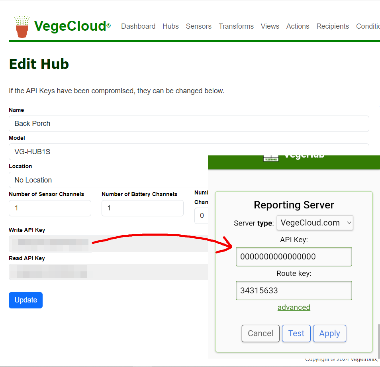
Task: Open the advanced settings link
Action: tap(294, 307)
